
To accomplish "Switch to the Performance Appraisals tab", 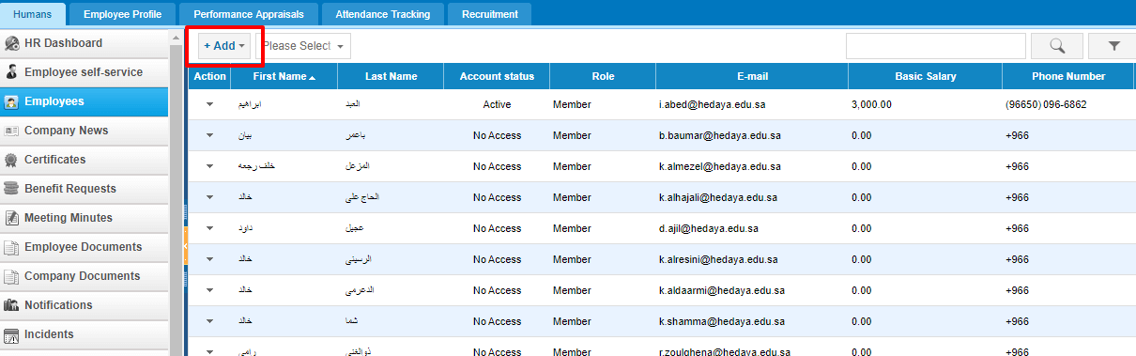I will point(248,14).
